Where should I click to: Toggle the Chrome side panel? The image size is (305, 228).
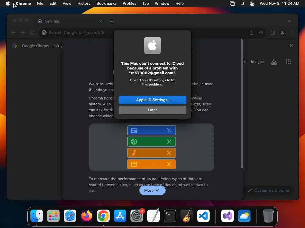click(273, 33)
